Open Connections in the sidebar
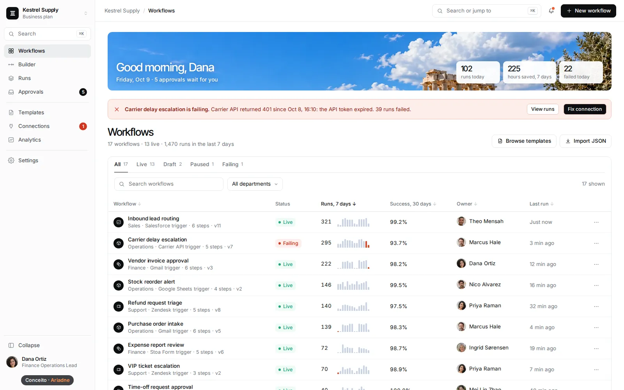624x390 pixels. click(47, 126)
